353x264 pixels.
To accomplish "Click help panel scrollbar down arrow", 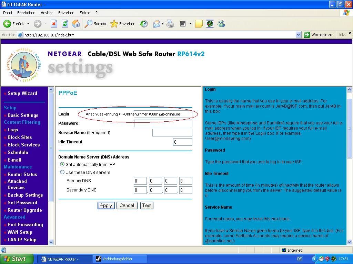I will (350, 242).
